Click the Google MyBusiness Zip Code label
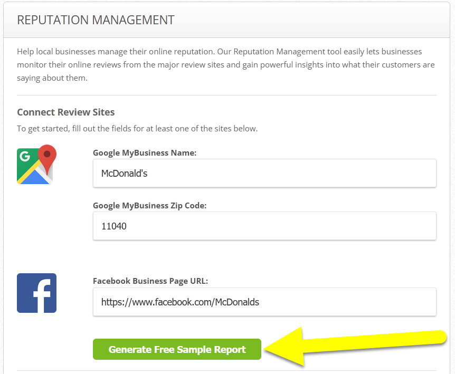The width and height of the screenshot is (455, 374). point(150,206)
